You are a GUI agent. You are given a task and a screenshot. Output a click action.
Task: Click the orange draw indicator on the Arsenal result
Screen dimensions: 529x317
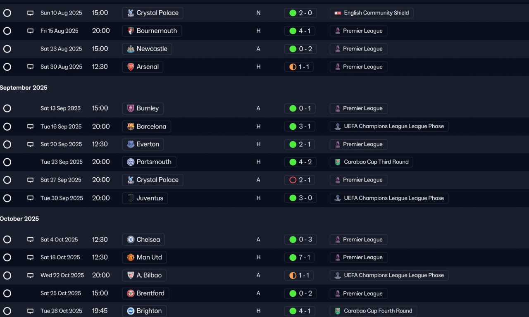point(293,67)
